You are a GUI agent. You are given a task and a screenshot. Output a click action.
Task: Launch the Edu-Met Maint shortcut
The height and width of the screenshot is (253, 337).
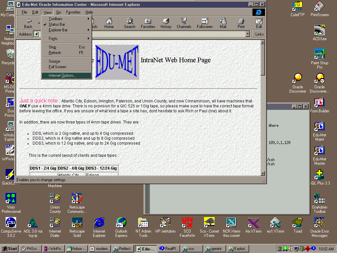pyautogui.click(x=320, y=131)
